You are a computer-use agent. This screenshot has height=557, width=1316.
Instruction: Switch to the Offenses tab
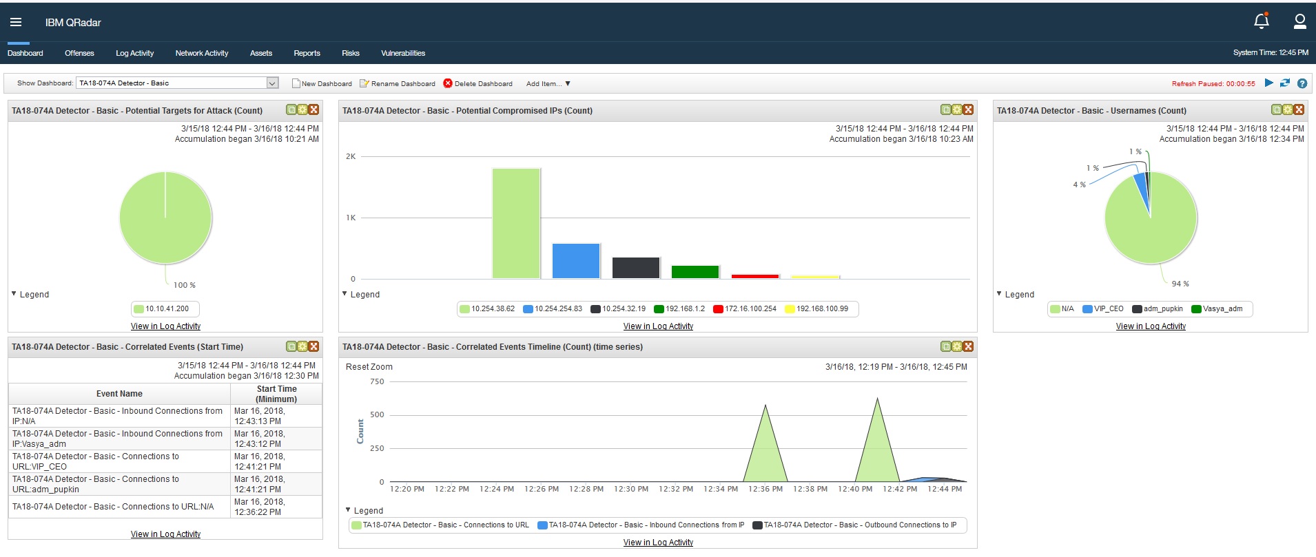pos(79,53)
